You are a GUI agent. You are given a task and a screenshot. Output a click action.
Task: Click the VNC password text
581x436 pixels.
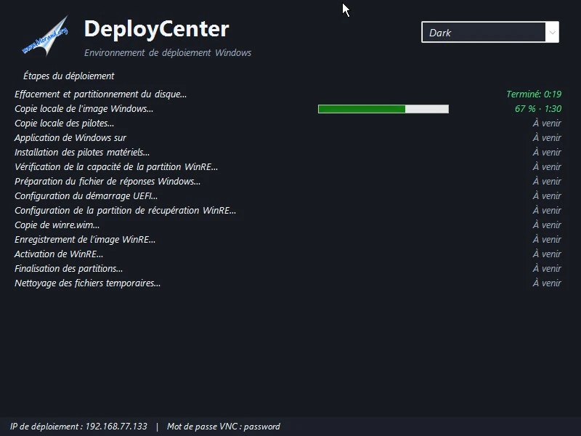click(x=224, y=427)
